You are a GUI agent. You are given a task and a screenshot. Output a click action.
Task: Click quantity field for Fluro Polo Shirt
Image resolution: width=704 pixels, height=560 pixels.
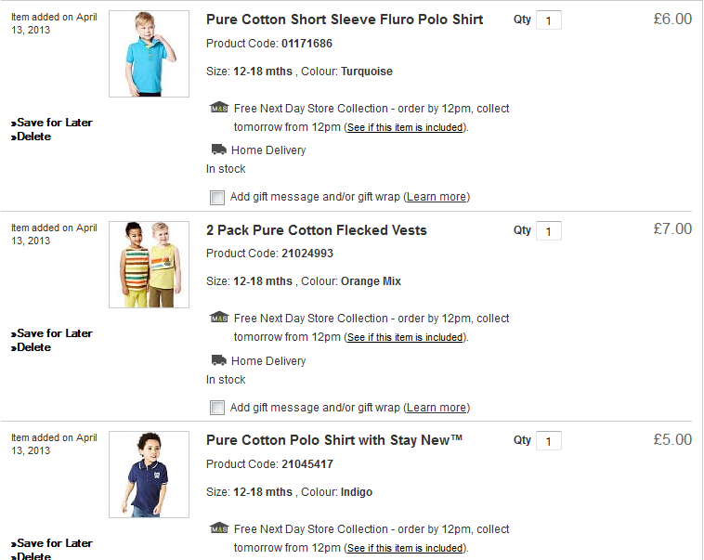click(549, 20)
